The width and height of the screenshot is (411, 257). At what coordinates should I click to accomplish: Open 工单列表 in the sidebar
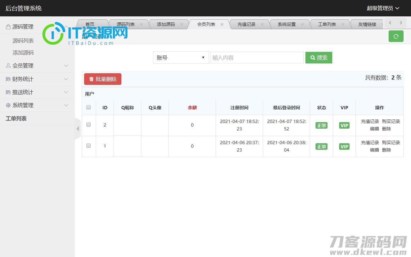click(16, 119)
